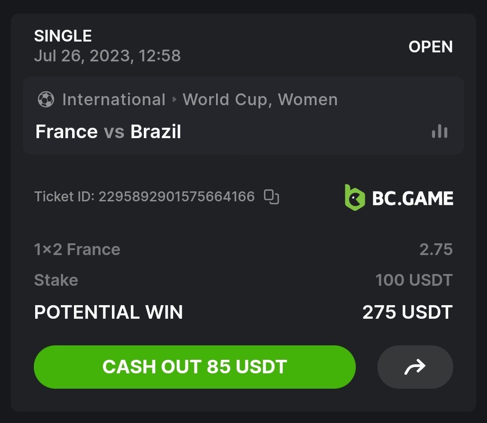Select the Brazil team name
The height and width of the screenshot is (423, 487).
click(x=156, y=132)
